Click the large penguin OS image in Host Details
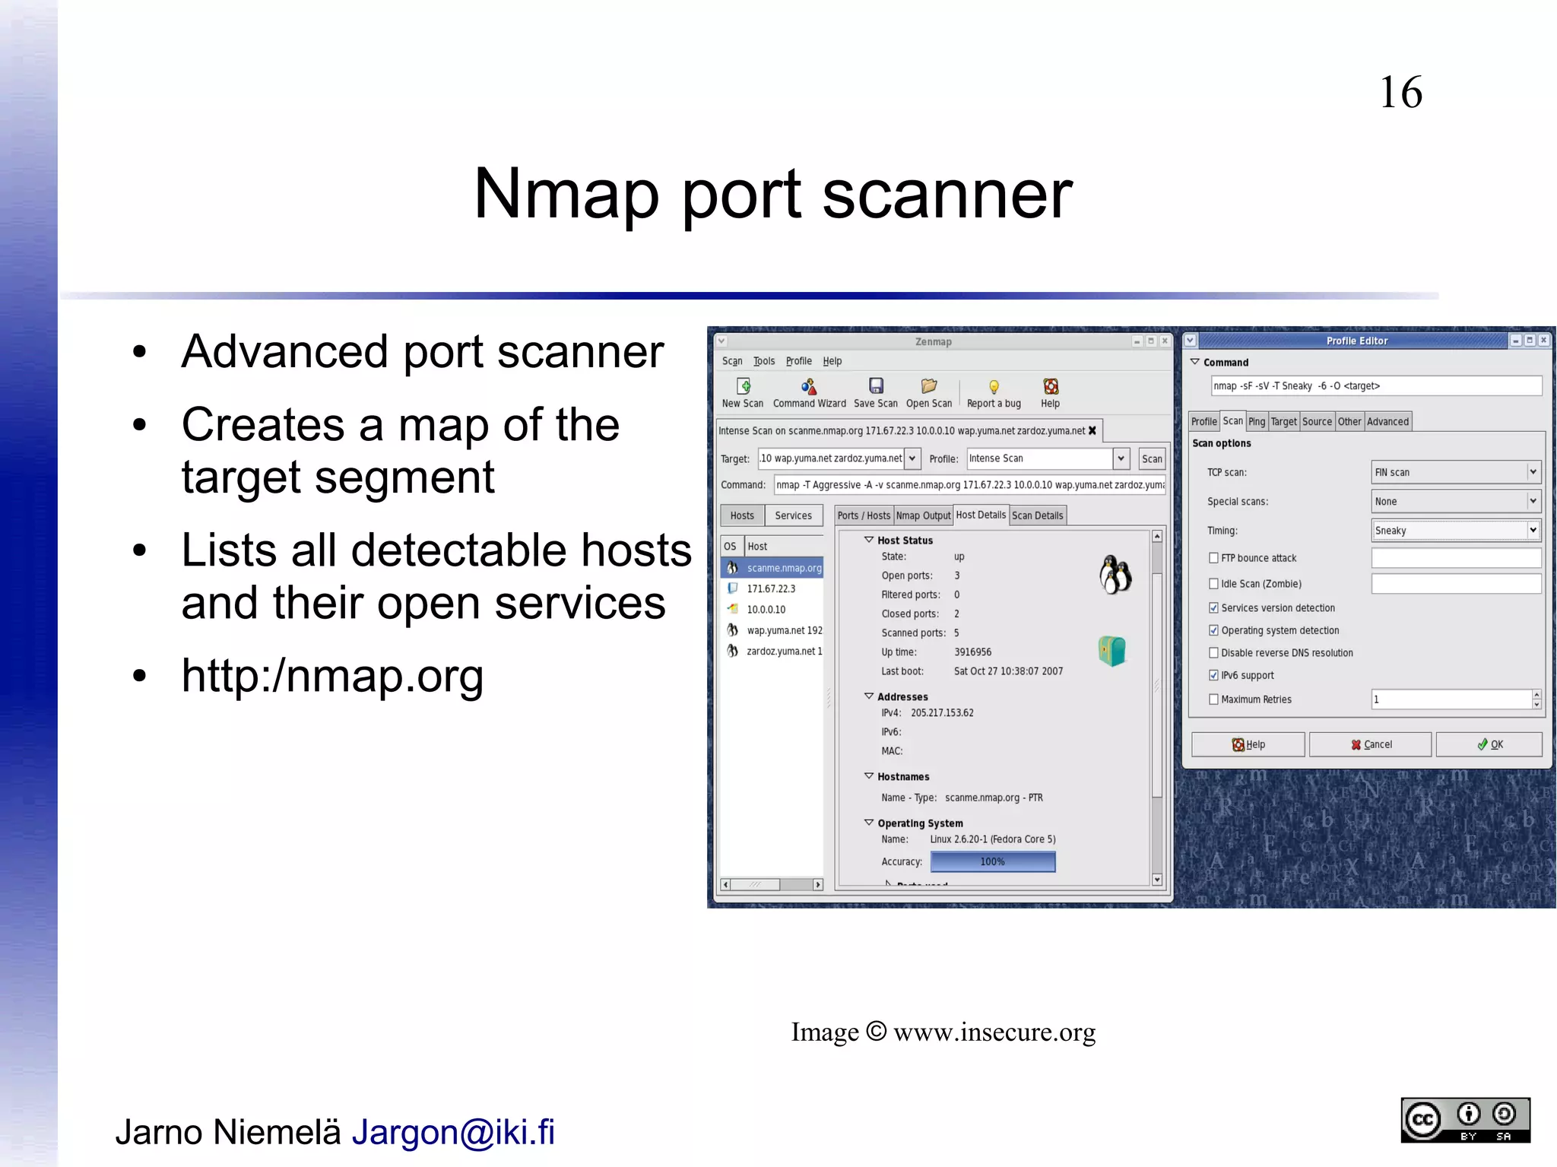 tap(1115, 574)
